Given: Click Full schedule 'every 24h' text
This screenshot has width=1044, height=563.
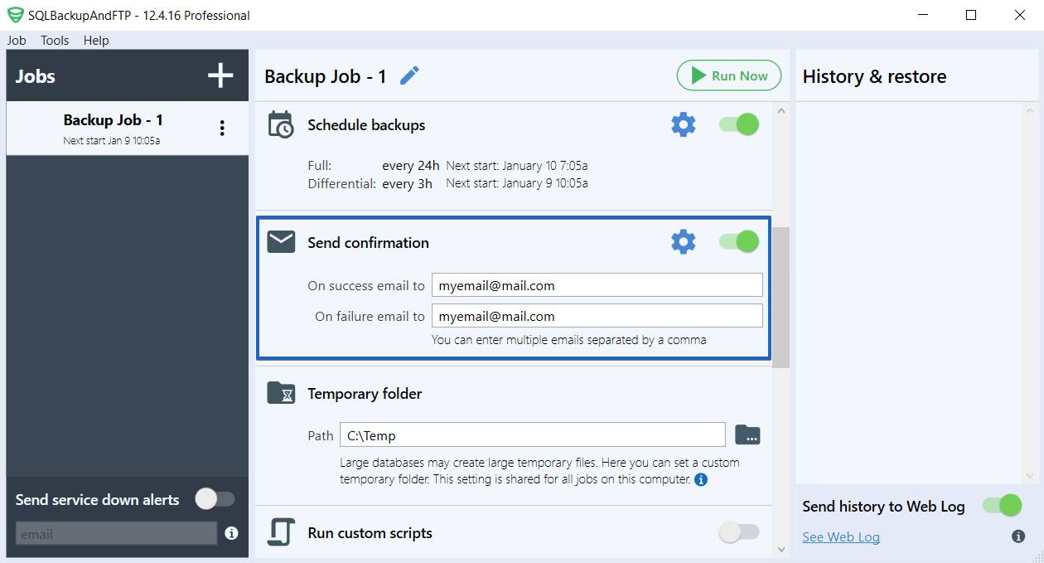Looking at the screenshot, I should point(411,166).
